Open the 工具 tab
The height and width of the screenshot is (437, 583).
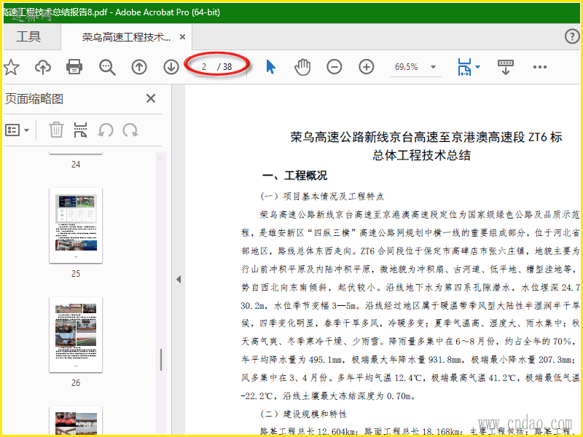pos(29,37)
